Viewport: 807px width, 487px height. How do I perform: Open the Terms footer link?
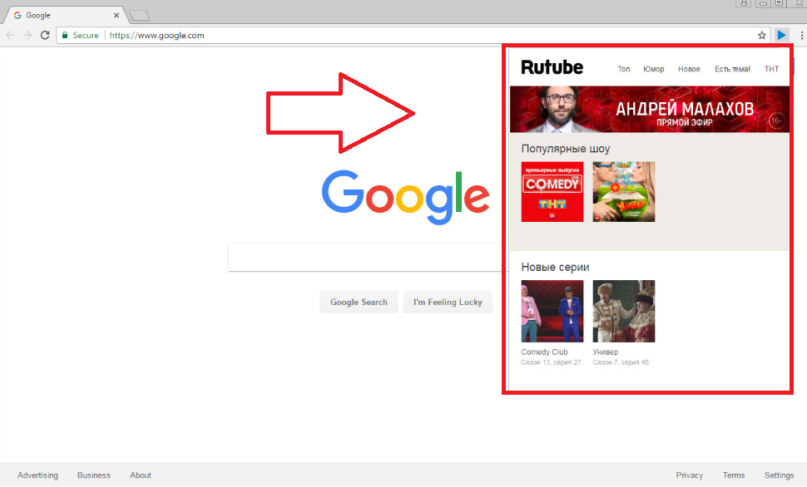(734, 475)
